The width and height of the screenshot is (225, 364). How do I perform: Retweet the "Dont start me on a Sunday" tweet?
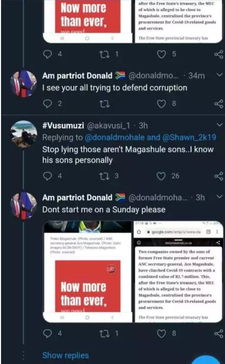102,332
